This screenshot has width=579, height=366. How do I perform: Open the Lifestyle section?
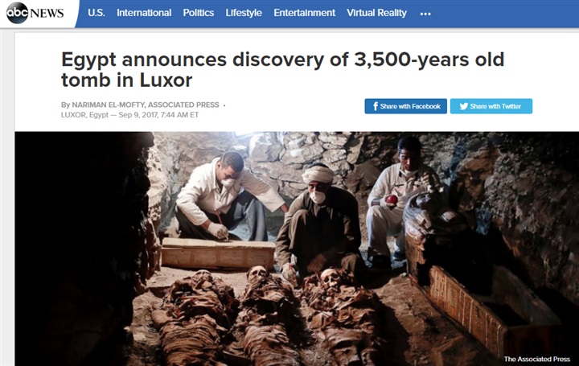tap(244, 13)
